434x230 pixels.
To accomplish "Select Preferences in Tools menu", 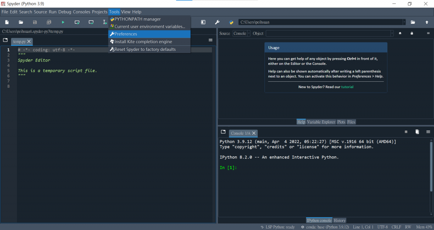I will click(149, 34).
